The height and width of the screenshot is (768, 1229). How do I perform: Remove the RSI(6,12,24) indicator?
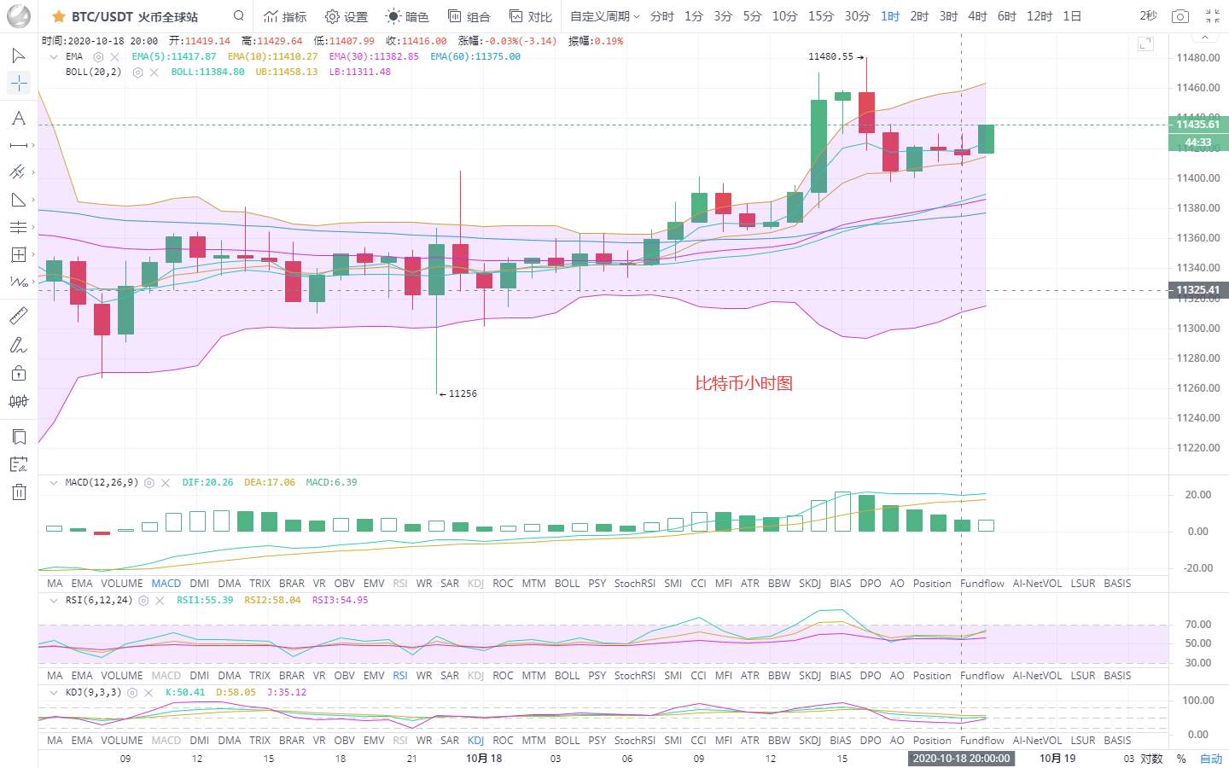click(160, 600)
